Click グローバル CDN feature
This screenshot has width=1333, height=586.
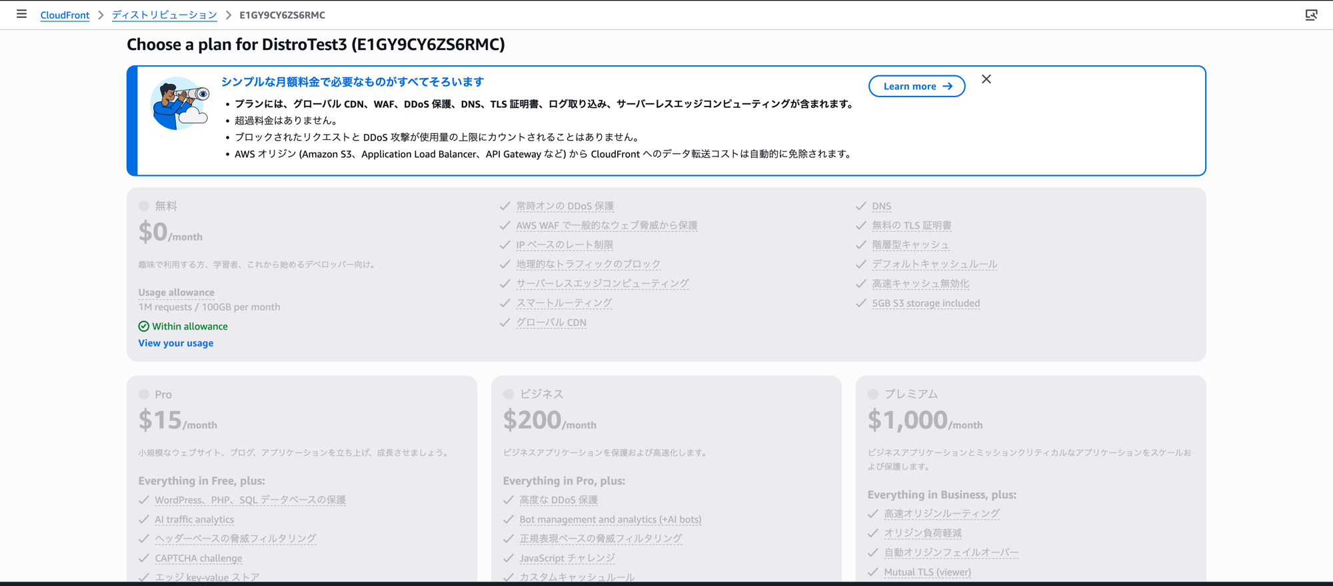pyautogui.click(x=551, y=322)
